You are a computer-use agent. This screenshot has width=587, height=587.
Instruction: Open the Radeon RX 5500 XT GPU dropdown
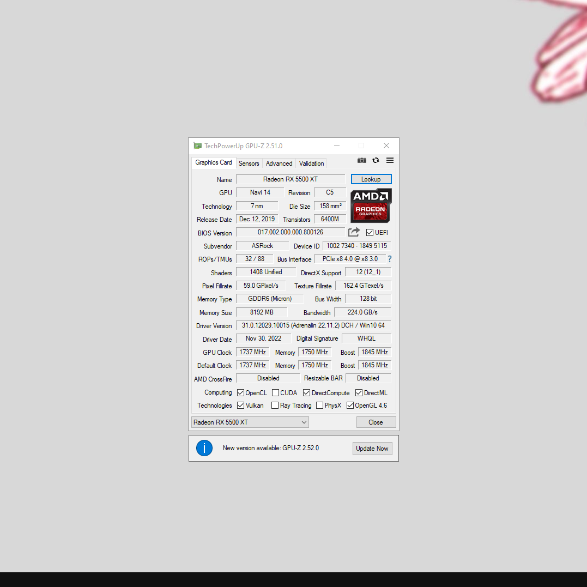(250, 422)
